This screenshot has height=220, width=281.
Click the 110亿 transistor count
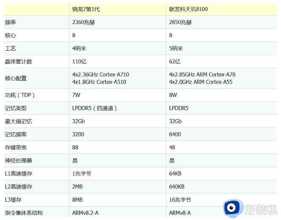[79, 62]
